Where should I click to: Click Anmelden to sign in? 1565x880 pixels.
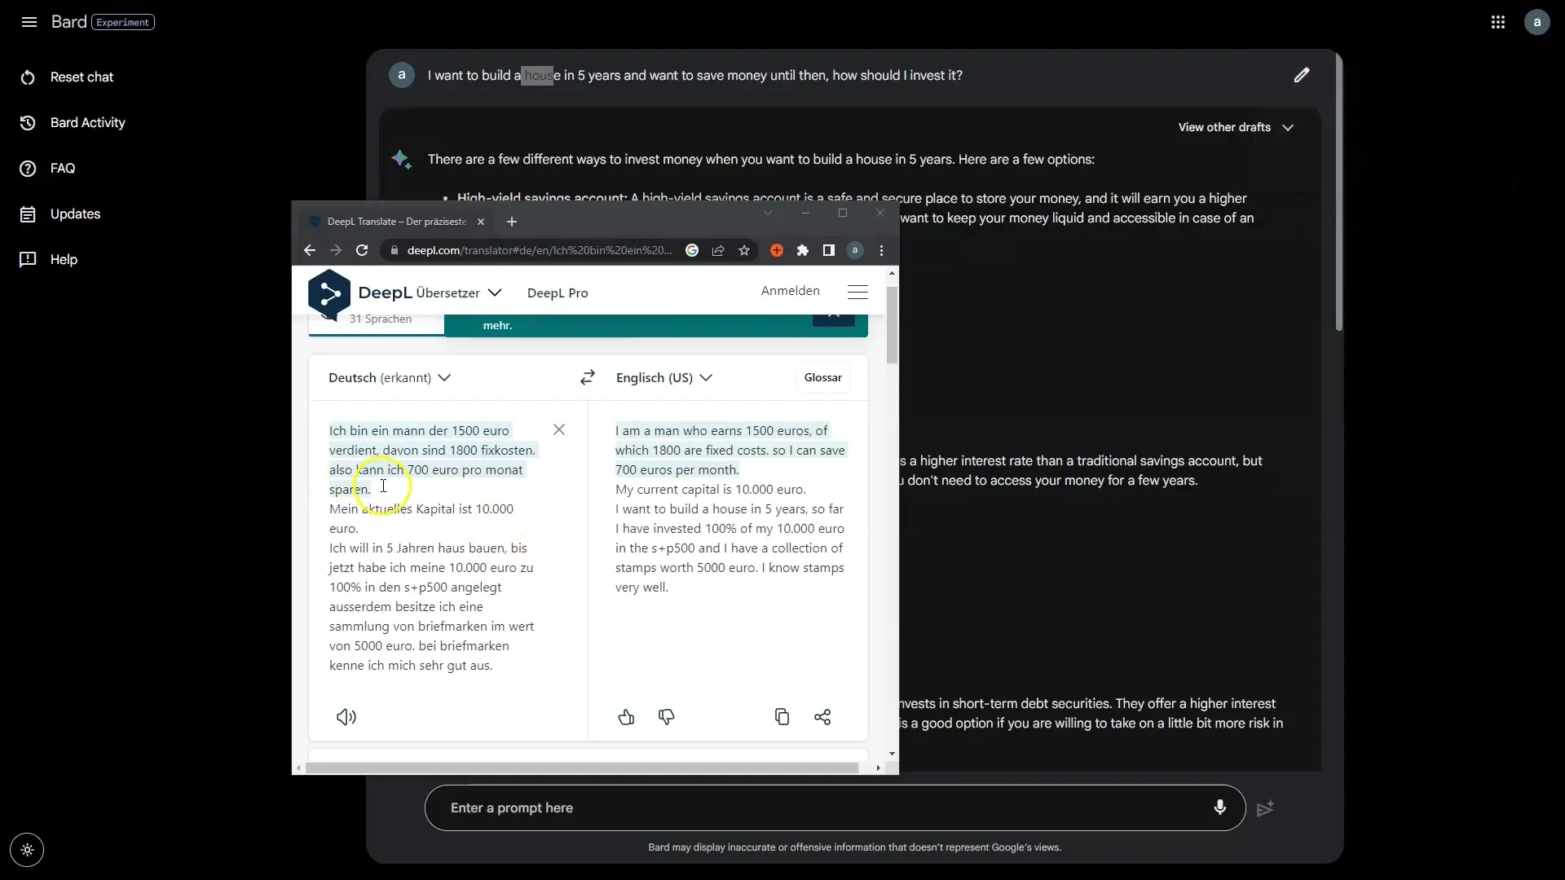coord(791,291)
